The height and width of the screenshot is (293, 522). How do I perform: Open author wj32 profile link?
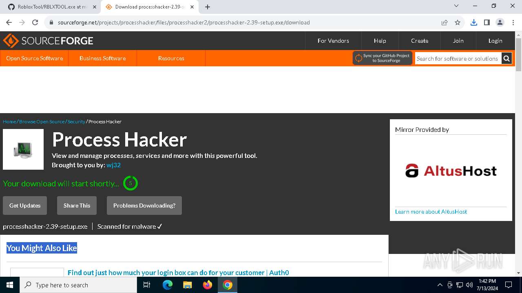(x=113, y=165)
